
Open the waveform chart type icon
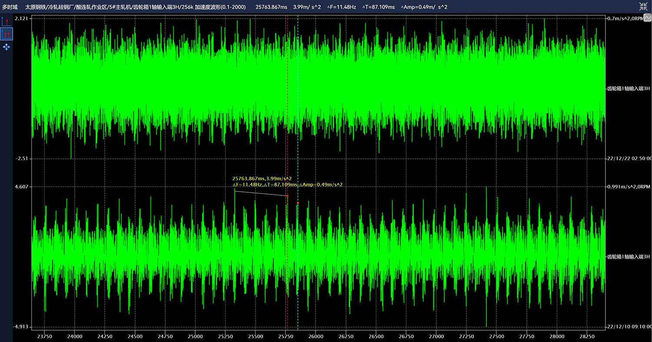647,18
